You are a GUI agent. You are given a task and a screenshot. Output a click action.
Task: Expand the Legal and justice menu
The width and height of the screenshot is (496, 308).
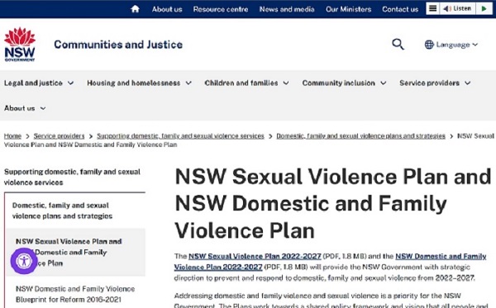tap(39, 83)
